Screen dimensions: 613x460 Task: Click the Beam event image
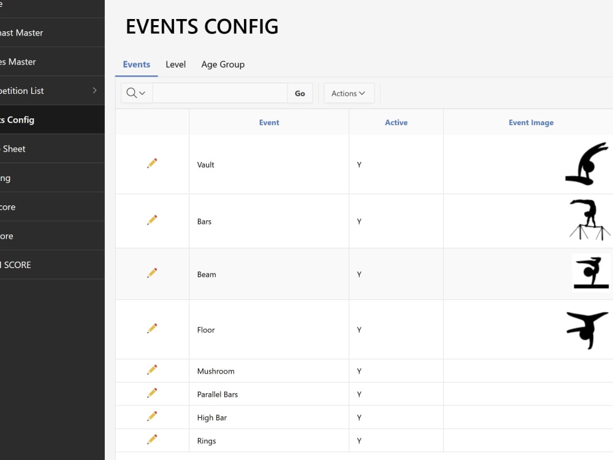point(591,274)
